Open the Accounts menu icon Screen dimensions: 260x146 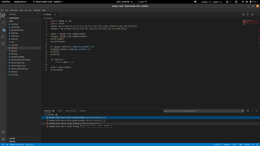point(3,132)
